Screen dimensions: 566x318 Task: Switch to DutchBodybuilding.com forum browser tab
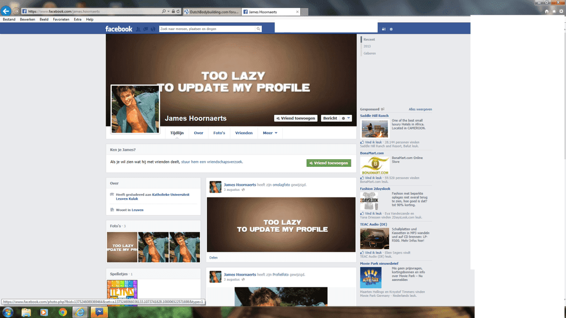pos(211,12)
